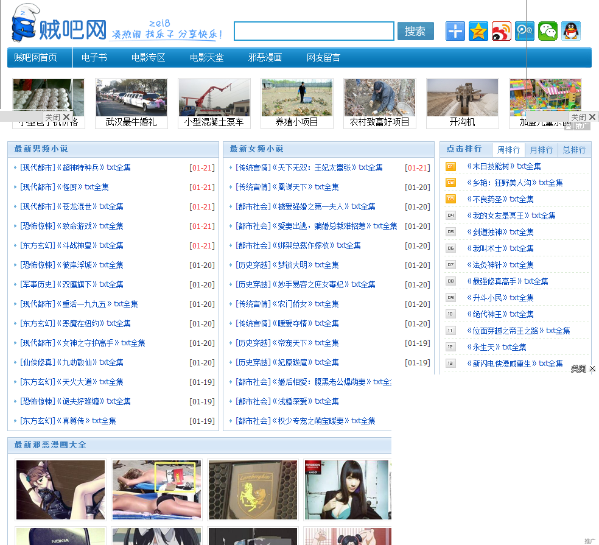Open 开沟机 ad thumbnail
The height and width of the screenshot is (545, 599).
tap(463, 103)
